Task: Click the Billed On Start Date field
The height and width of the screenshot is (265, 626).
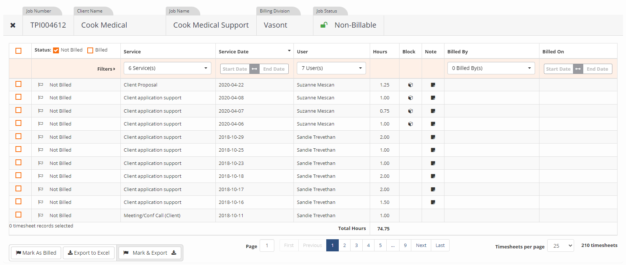Action: (559, 69)
